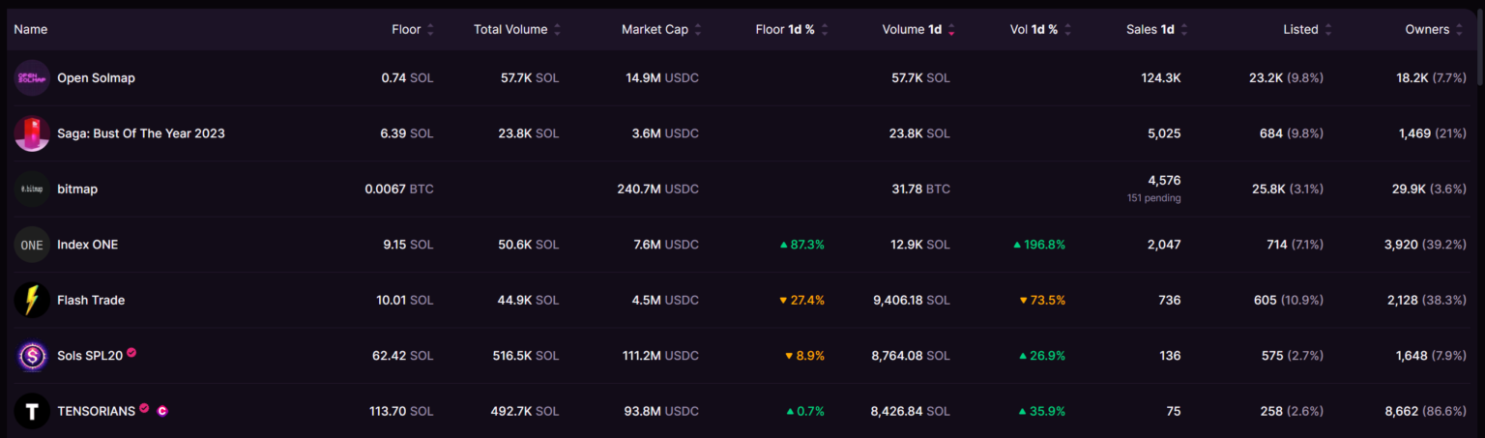Click the vertical scrollbar on the right
Viewport: 1485px width, 438px height.
tap(1479, 58)
